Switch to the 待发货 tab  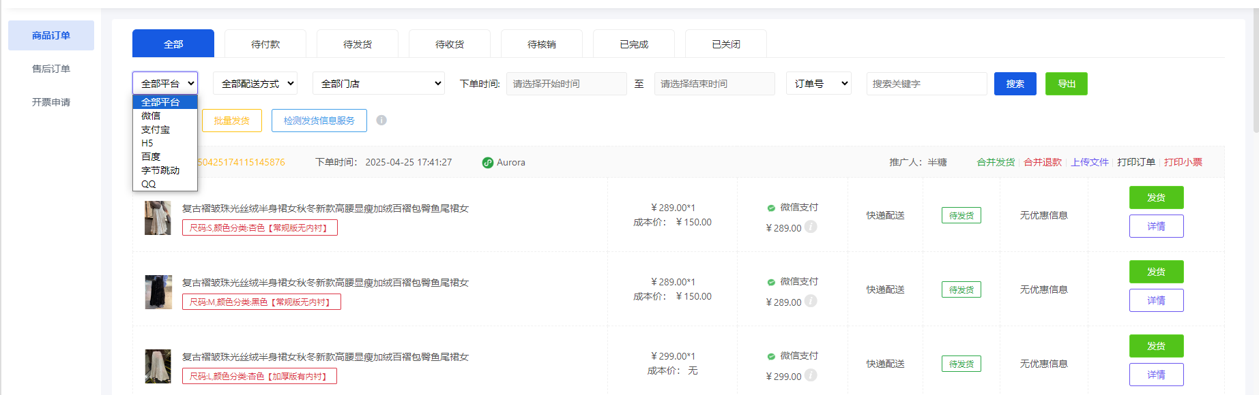pos(358,44)
